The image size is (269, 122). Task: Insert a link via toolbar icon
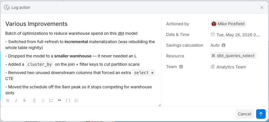tap(34, 101)
